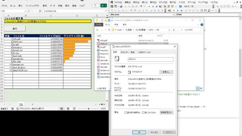
Task: Select the yellow folder path cell
Action: tap(48, 22)
